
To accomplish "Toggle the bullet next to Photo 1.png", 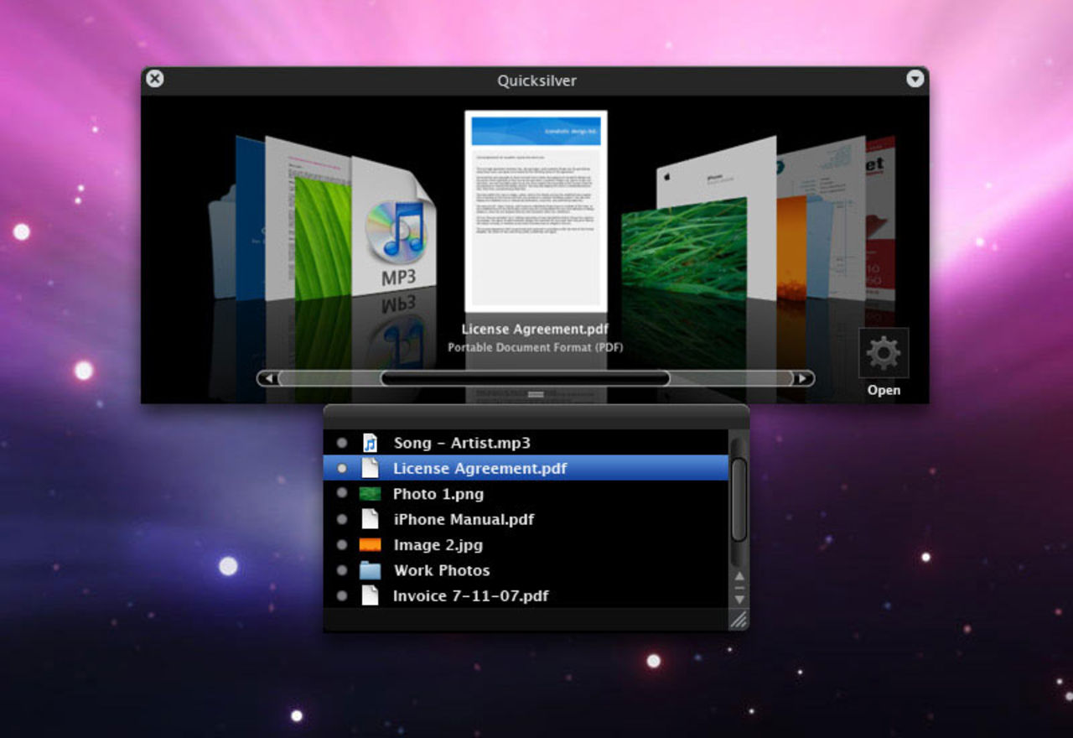I will point(342,494).
